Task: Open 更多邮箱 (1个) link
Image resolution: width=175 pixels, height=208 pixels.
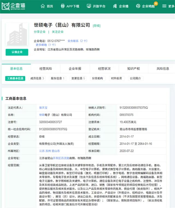Action: point(46,45)
